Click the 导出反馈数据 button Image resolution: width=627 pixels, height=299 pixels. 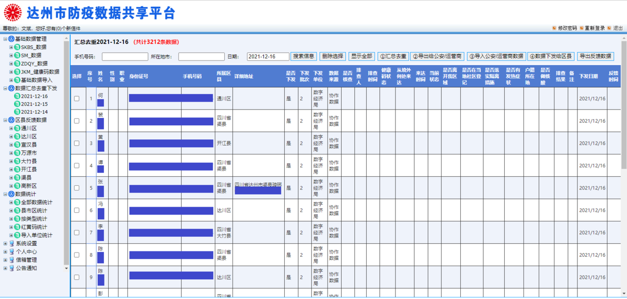click(x=595, y=56)
